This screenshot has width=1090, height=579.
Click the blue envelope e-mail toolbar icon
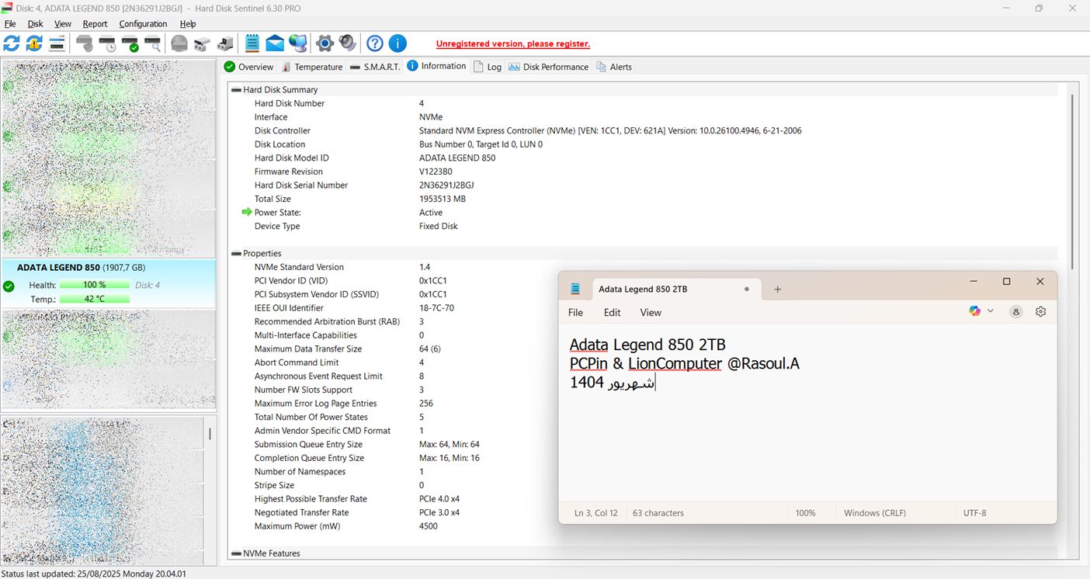275,43
